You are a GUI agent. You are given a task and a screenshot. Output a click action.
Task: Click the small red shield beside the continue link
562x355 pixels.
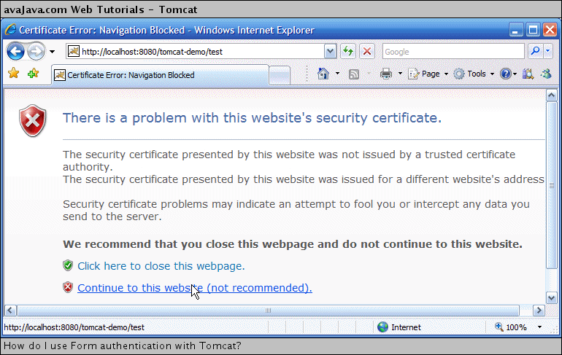[x=68, y=287]
